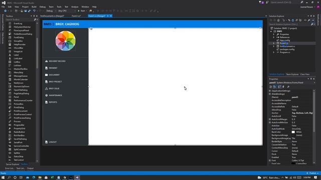Open the Help menu
The image size is (321, 180).
click(94, 6)
